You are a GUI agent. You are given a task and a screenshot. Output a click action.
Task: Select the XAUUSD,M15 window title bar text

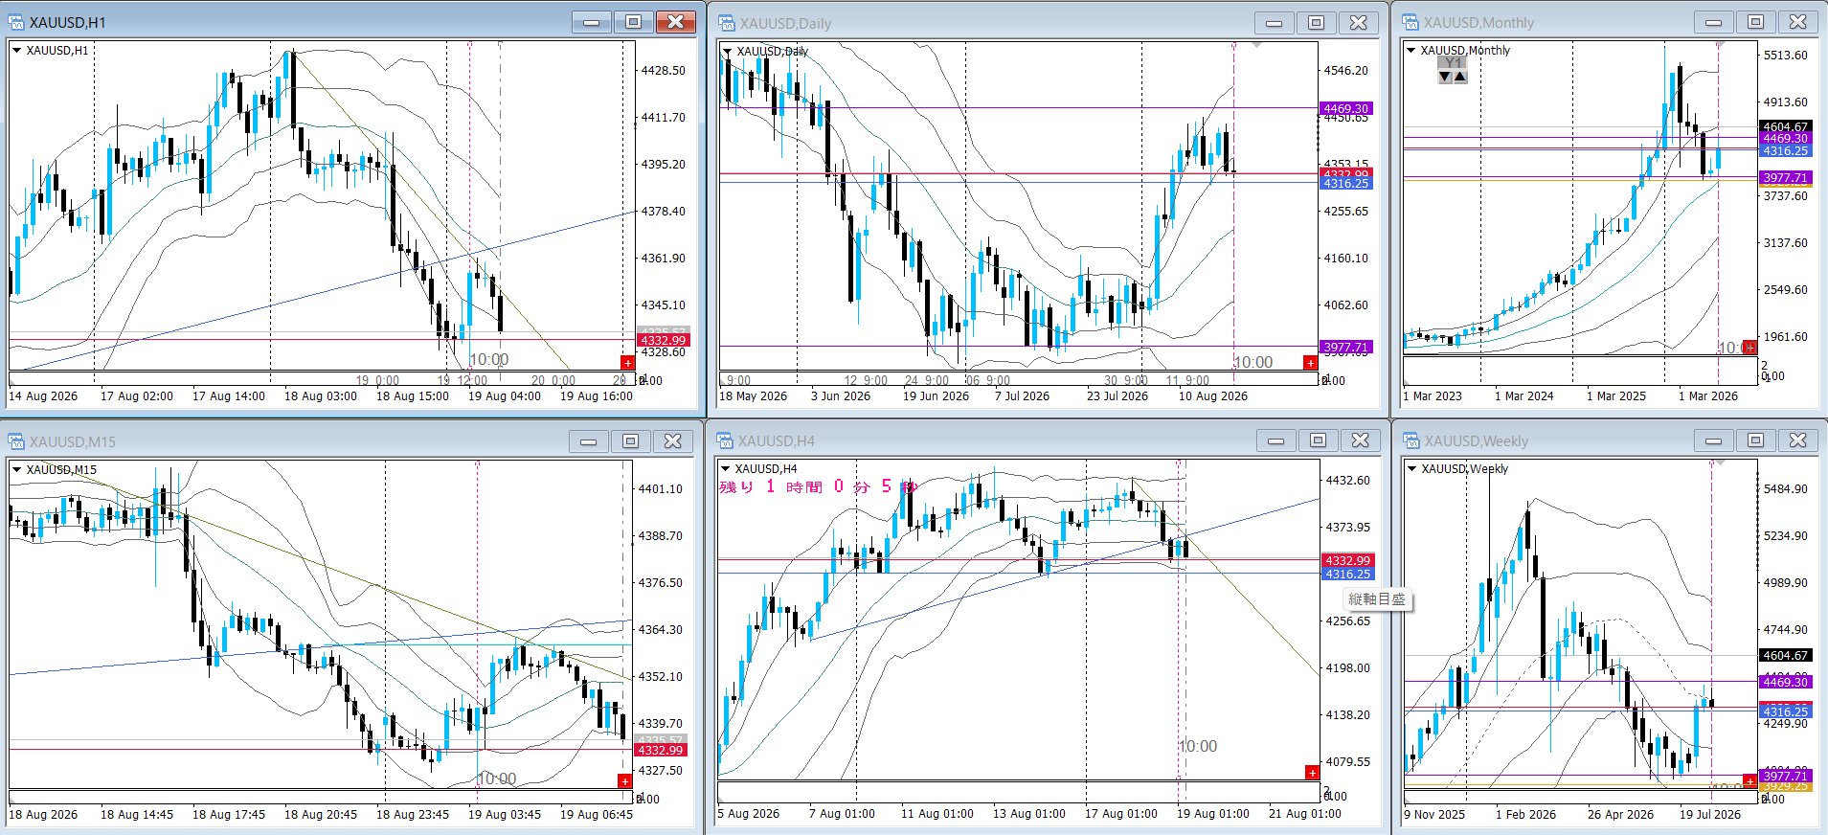73,442
